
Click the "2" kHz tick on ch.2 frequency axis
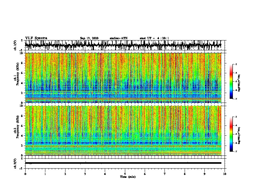click(22, 146)
